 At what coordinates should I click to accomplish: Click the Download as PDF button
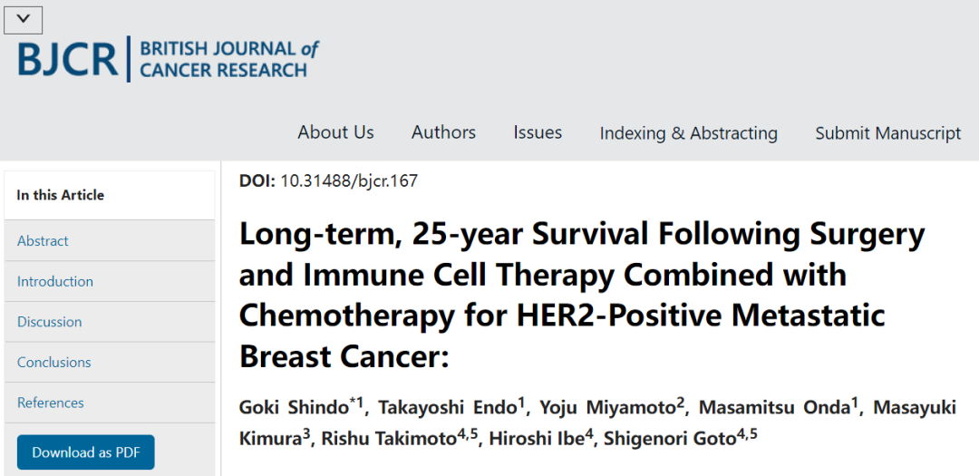(85, 452)
